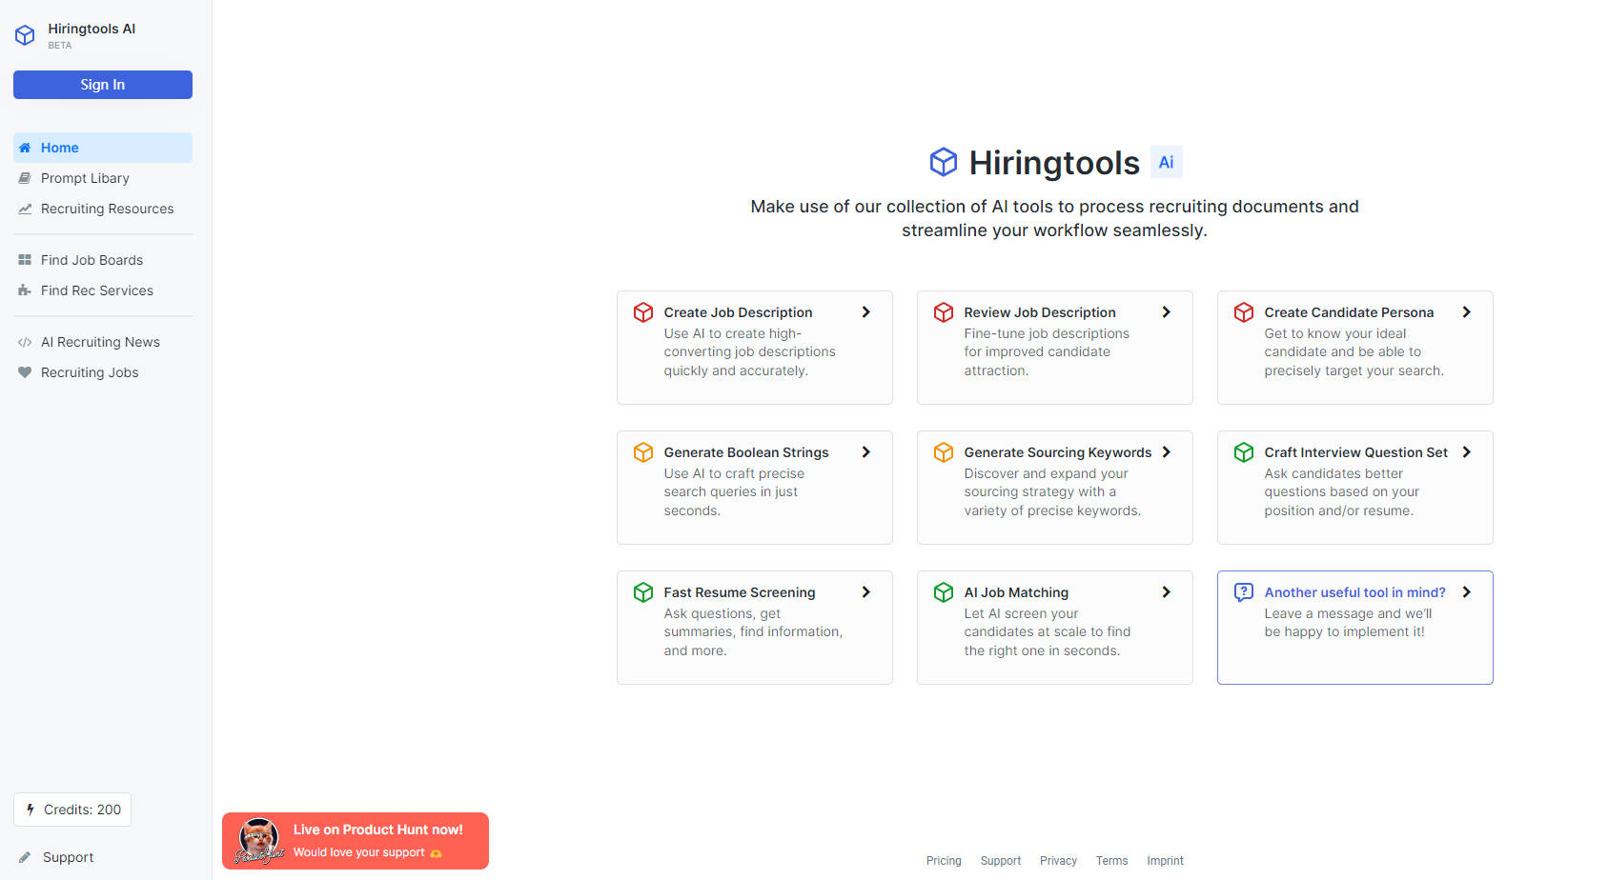The width and height of the screenshot is (1608, 880).
Task: Open Prompt Libary from the sidebar
Action: tap(103, 178)
